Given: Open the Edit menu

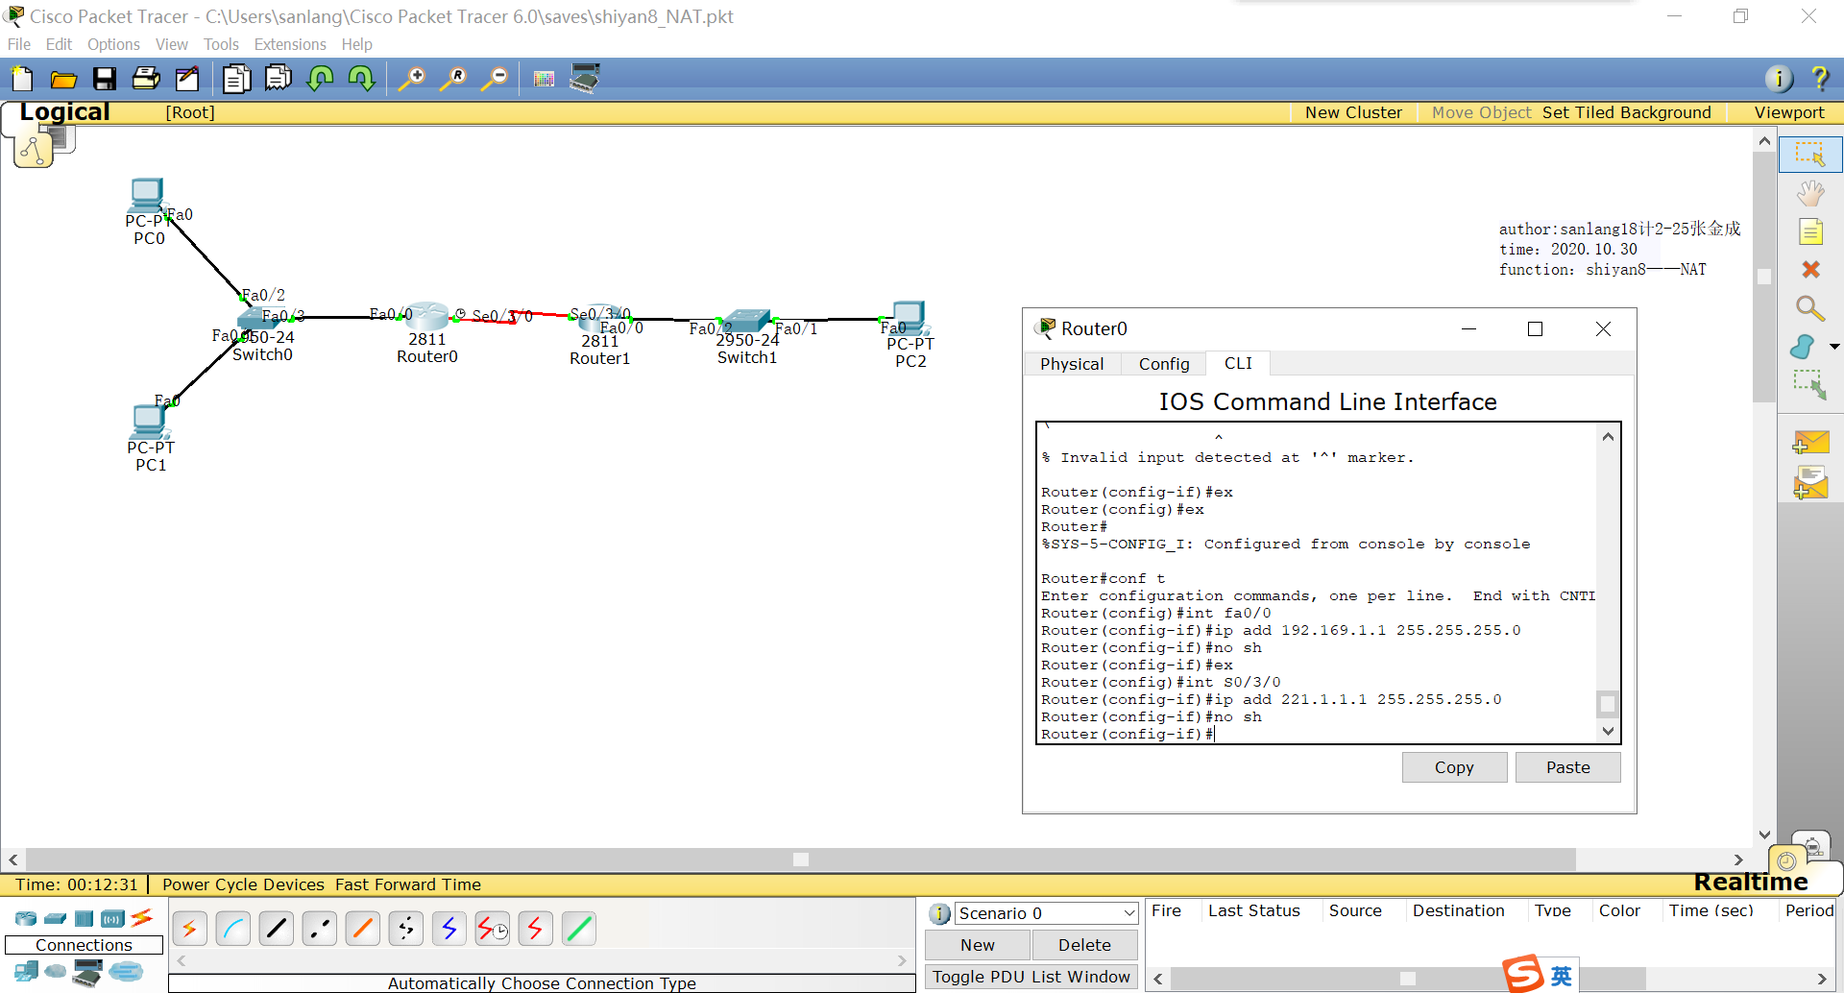Looking at the screenshot, I should [59, 44].
